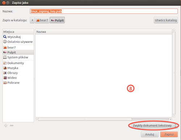The image size is (181, 140).
Task: Select the Pobrane entry label
Action: [x=13, y=83]
